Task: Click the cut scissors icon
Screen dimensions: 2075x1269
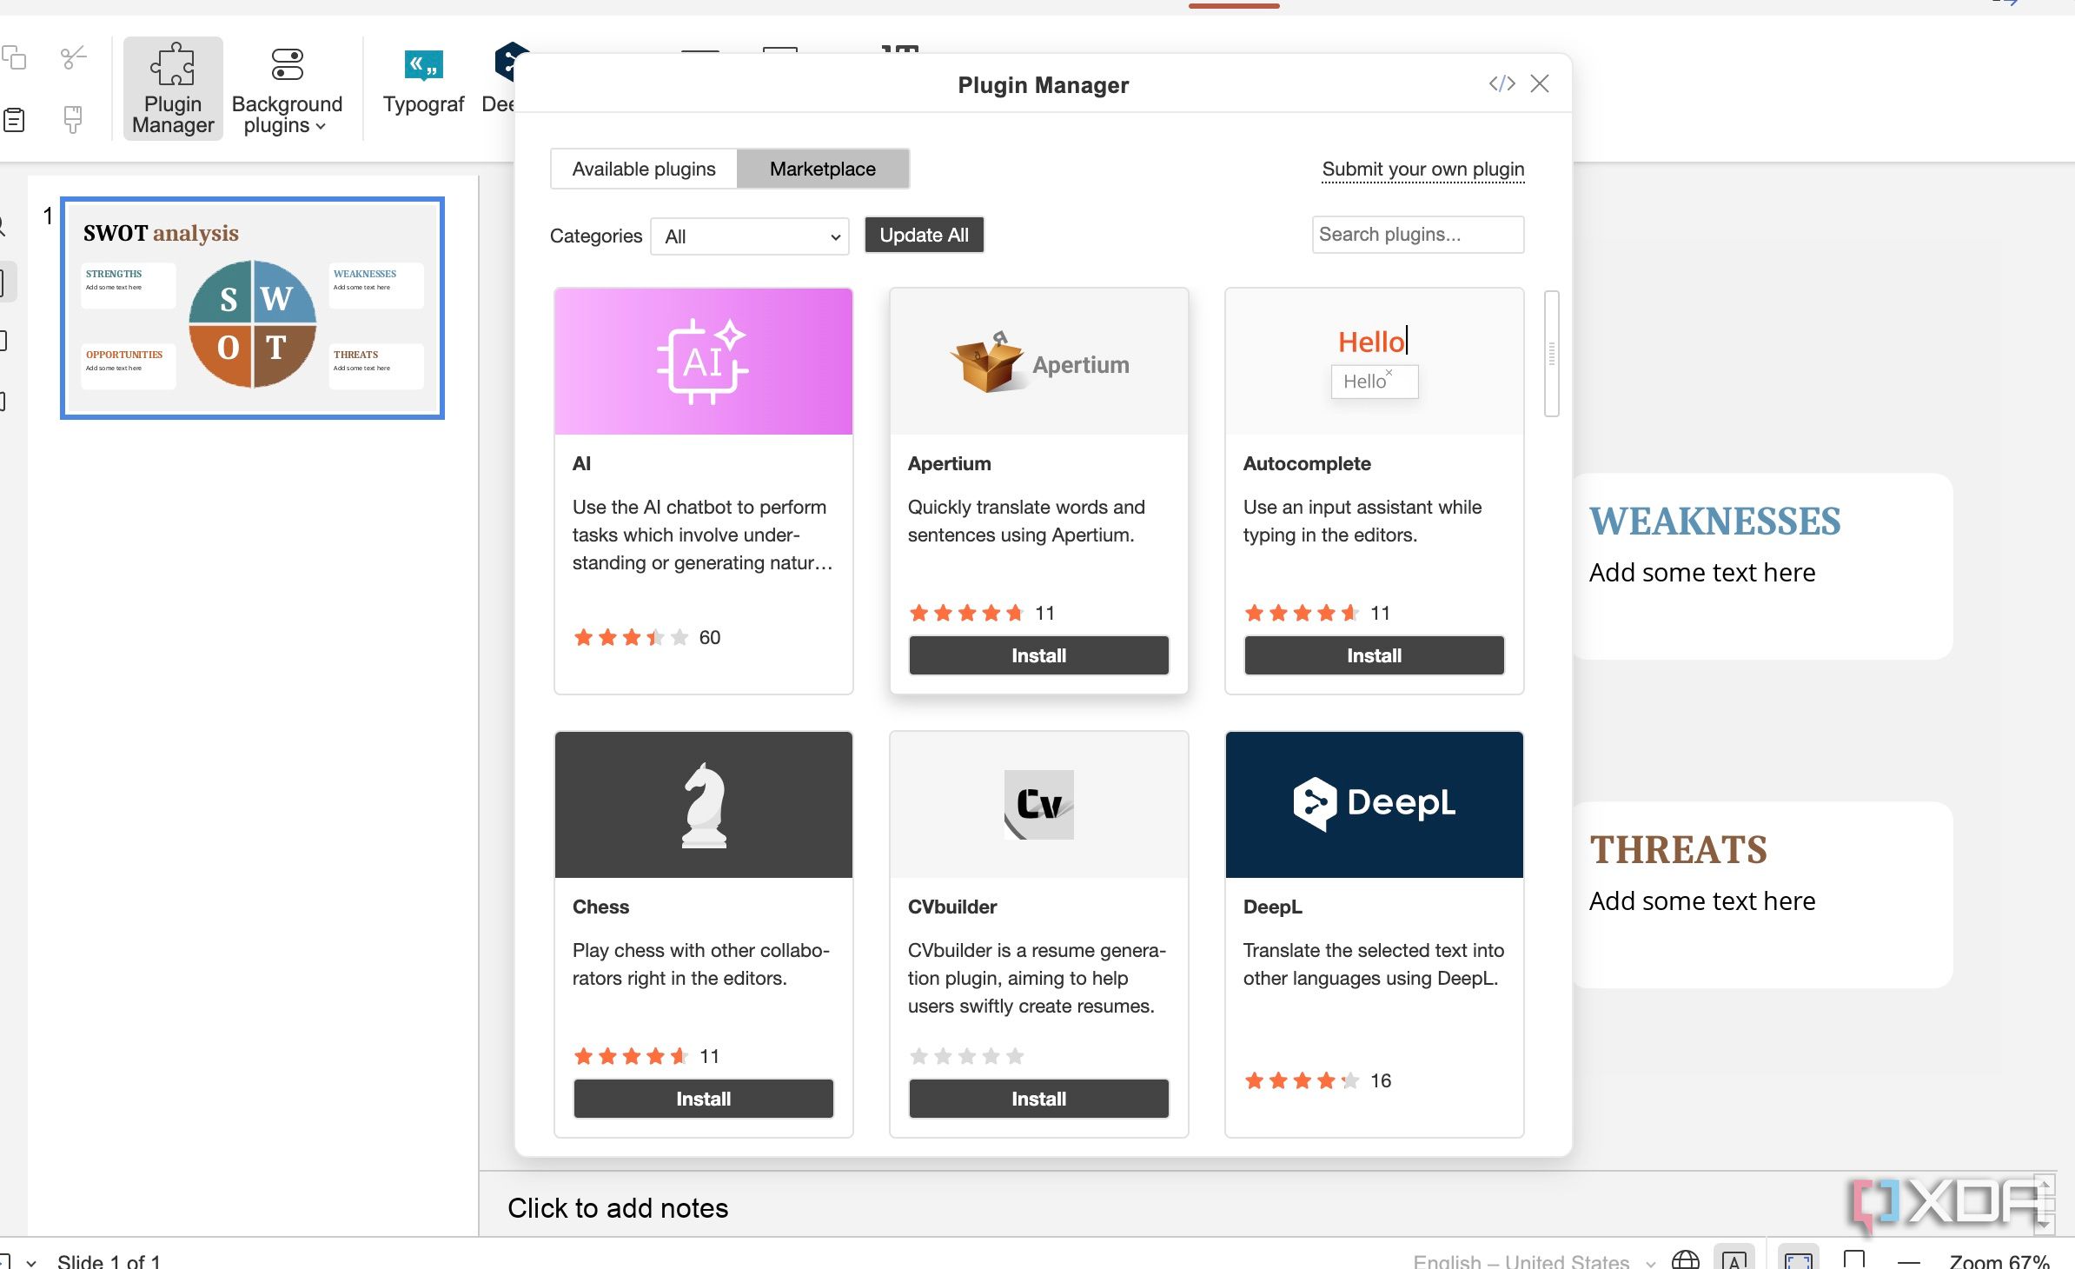Action: (x=74, y=58)
